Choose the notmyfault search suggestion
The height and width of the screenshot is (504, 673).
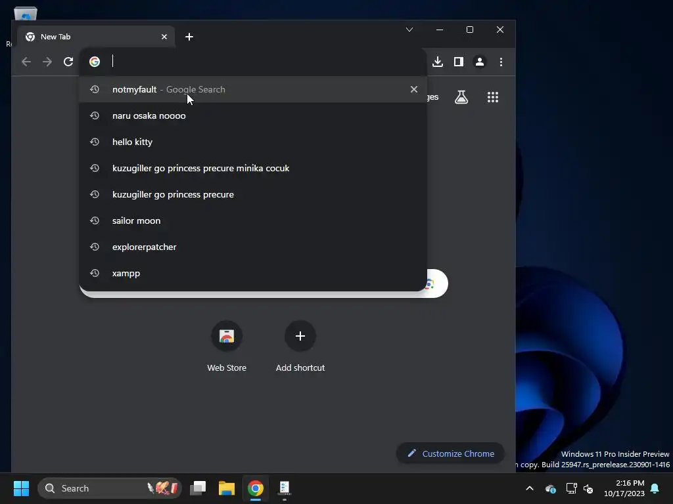point(253,89)
